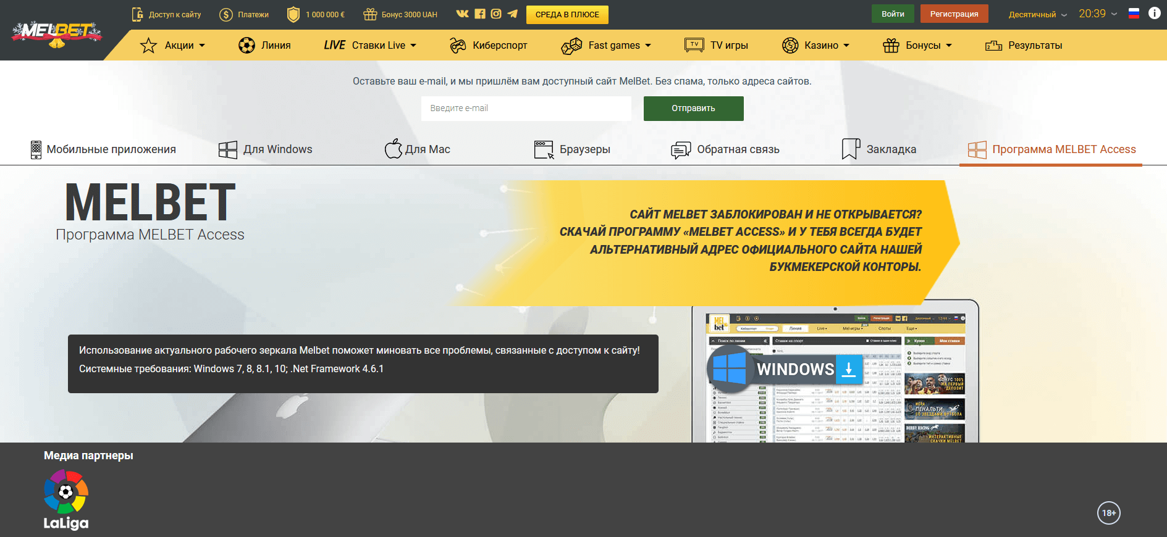The width and height of the screenshot is (1167, 537).
Task: Click the LaLiga partner logo
Action: (66, 500)
